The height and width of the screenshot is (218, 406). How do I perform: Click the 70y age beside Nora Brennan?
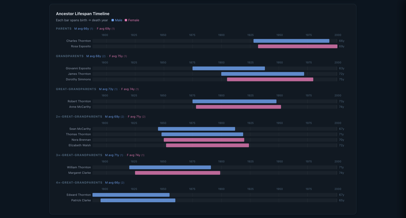coord(342,140)
